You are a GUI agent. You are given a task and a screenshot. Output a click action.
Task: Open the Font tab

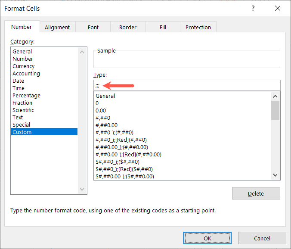point(93,27)
